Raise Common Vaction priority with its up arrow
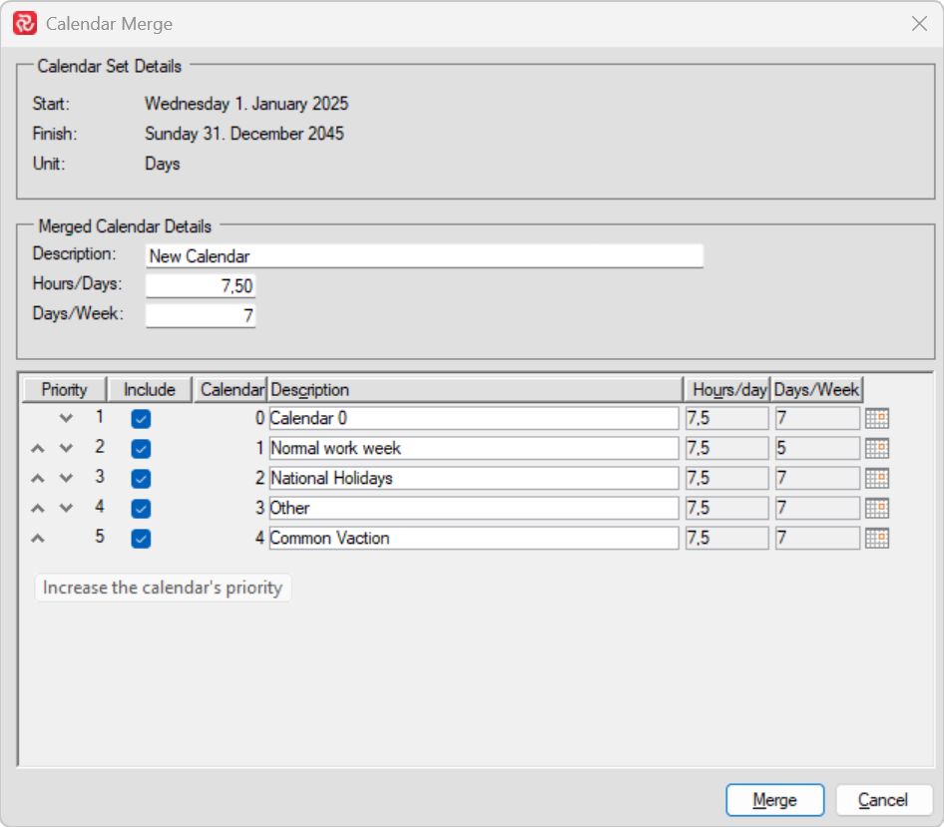 pos(37,538)
